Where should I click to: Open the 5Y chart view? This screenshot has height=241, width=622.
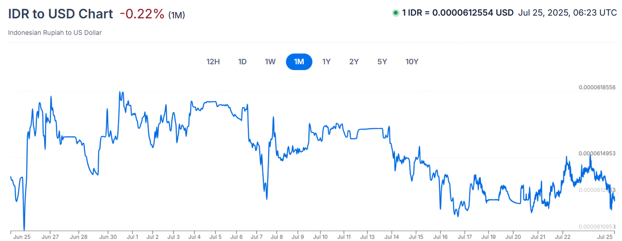382,62
